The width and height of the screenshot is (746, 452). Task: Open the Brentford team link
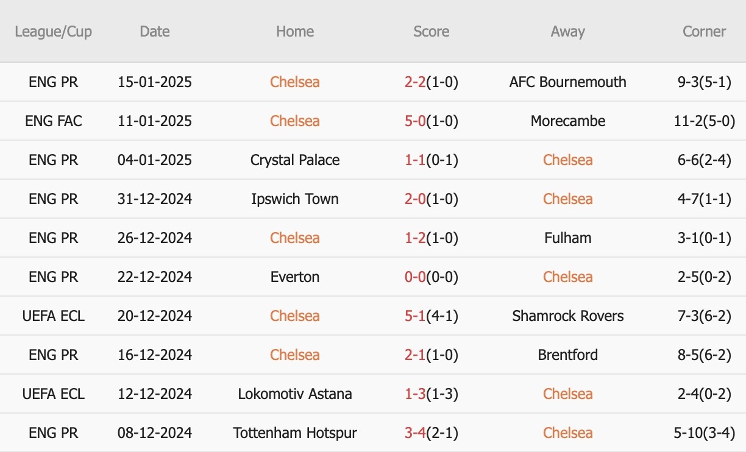pyautogui.click(x=567, y=355)
